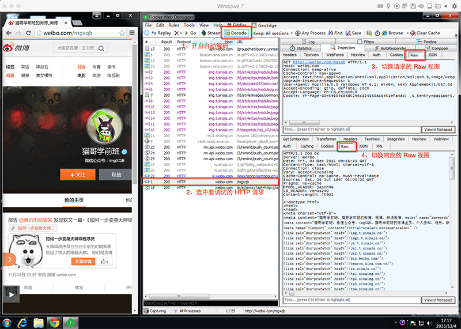Open the GeoEdge menu in Fiddler
Viewport: 461px width, 329px height.
(x=264, y=25)
